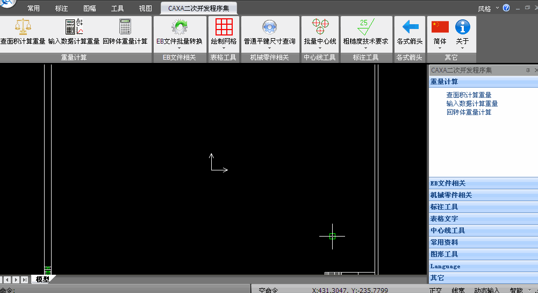Open the 输入数据计算重量 calculator tool
538x293 pixels.
pyautogui.click(x=74, y=27)
